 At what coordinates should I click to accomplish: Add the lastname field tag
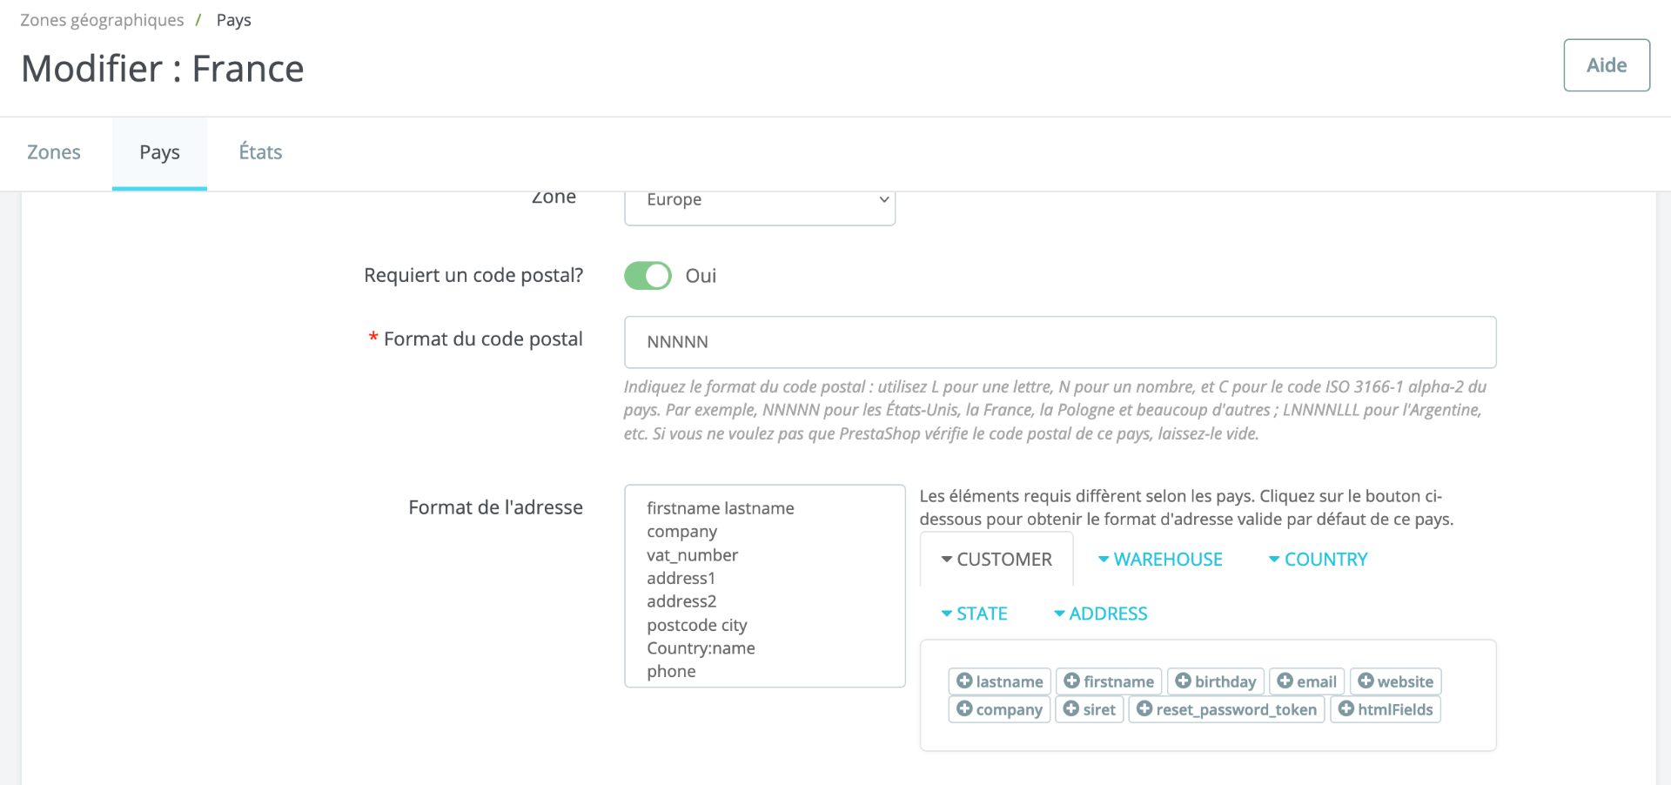(x=999, y=681)
